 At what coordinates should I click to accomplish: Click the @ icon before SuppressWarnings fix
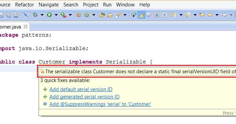click(45, 104)
